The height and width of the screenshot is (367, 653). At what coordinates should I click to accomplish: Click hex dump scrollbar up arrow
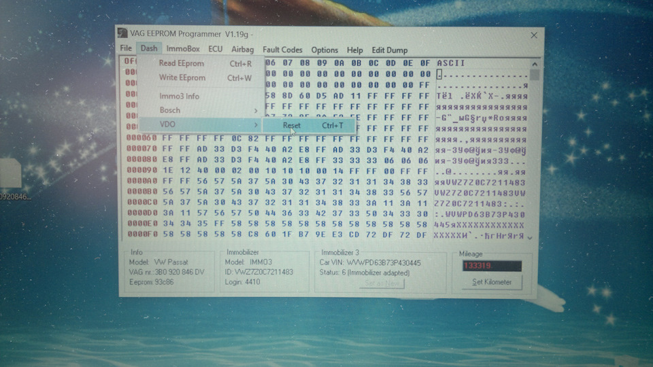[535, 65]
